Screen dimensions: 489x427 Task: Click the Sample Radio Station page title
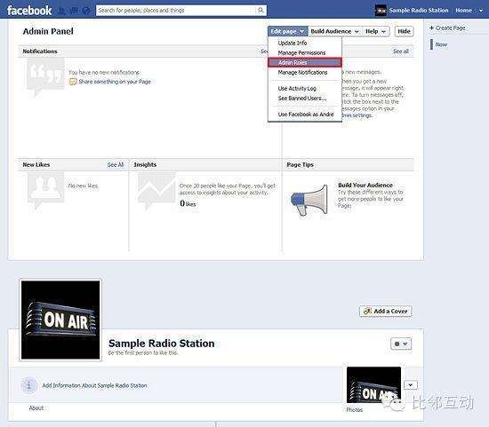tap(161, 344)
